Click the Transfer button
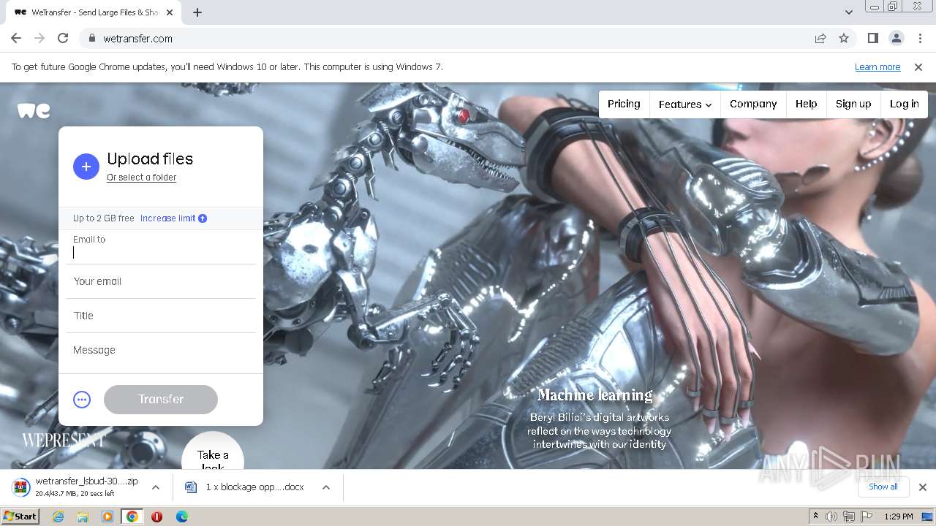This screenshot has width=936, height=526. coord(161,400)
